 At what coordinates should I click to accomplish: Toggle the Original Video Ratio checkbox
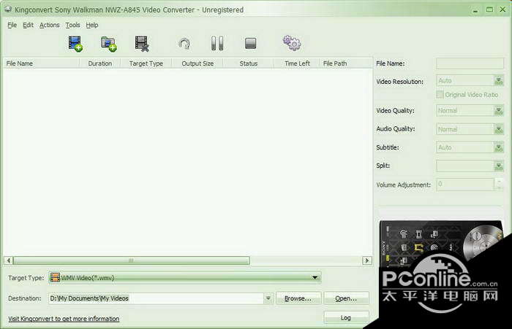[440, 94]
